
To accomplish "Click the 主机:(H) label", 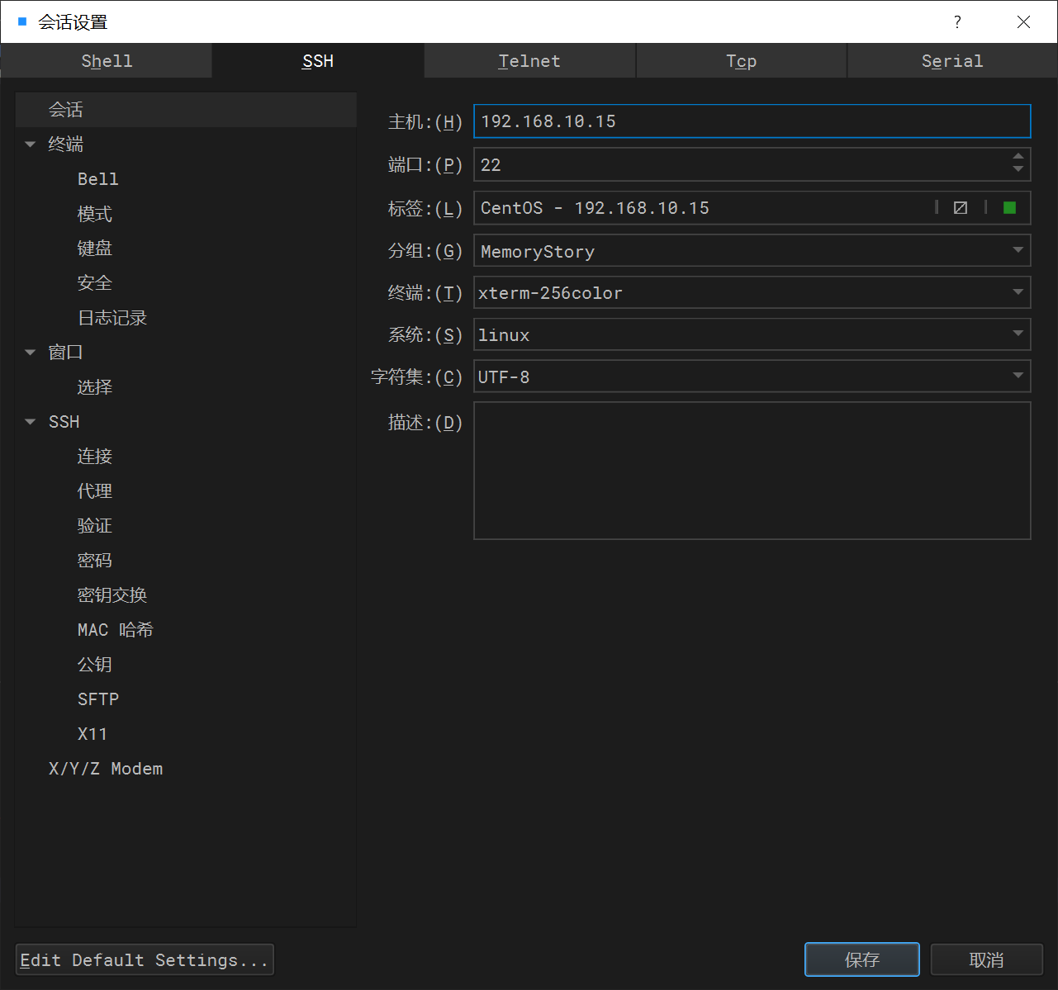I will [x=425, y=122].
